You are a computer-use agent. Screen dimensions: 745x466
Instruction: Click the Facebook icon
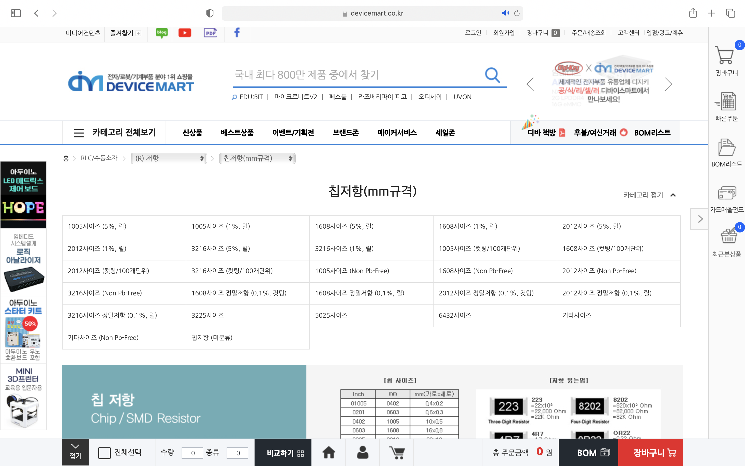237,33
